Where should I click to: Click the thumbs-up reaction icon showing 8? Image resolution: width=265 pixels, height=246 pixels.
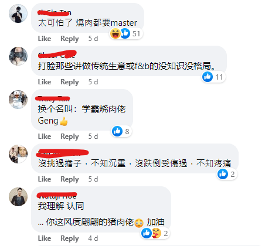[117, 131]
